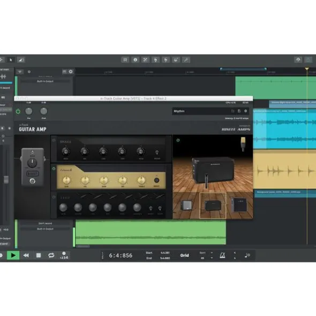The image size is (316, 316).
Task: Click the cloud upload share icon
Action: click(298, 60)
